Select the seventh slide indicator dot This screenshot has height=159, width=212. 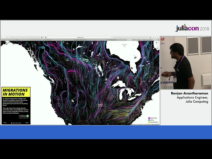[x=21, y=123]
